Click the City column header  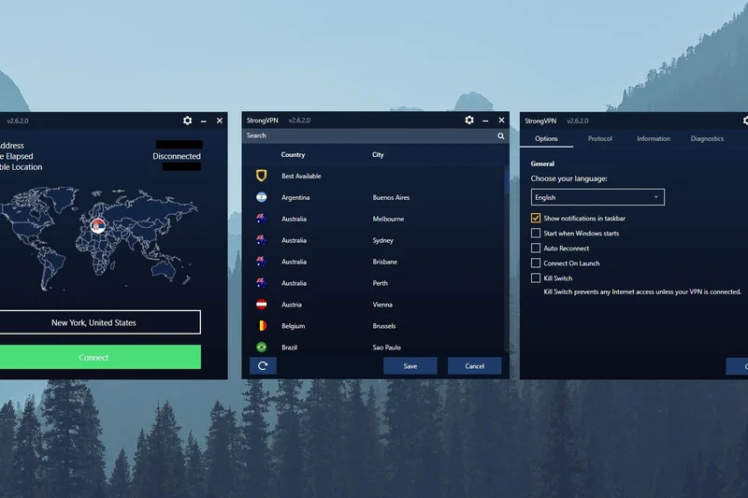click(378, 155)
